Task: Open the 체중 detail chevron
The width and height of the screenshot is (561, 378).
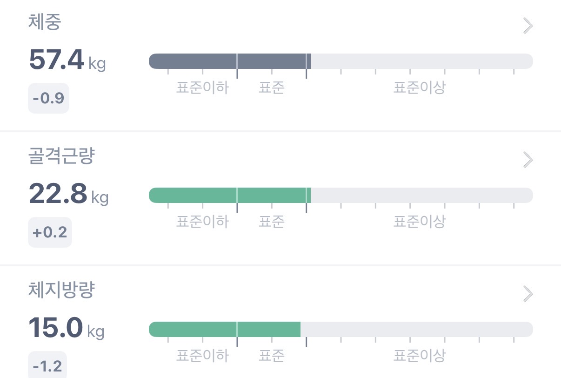Action: pyautogui.click(x=528, y=26)
